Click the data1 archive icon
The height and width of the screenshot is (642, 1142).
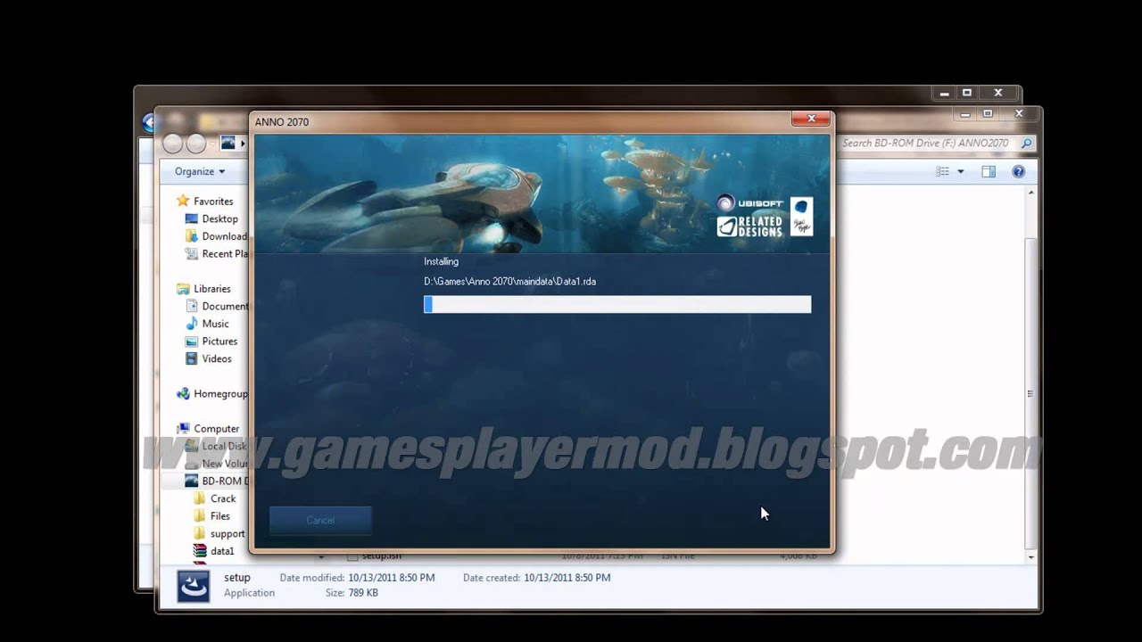pos(200,551)
